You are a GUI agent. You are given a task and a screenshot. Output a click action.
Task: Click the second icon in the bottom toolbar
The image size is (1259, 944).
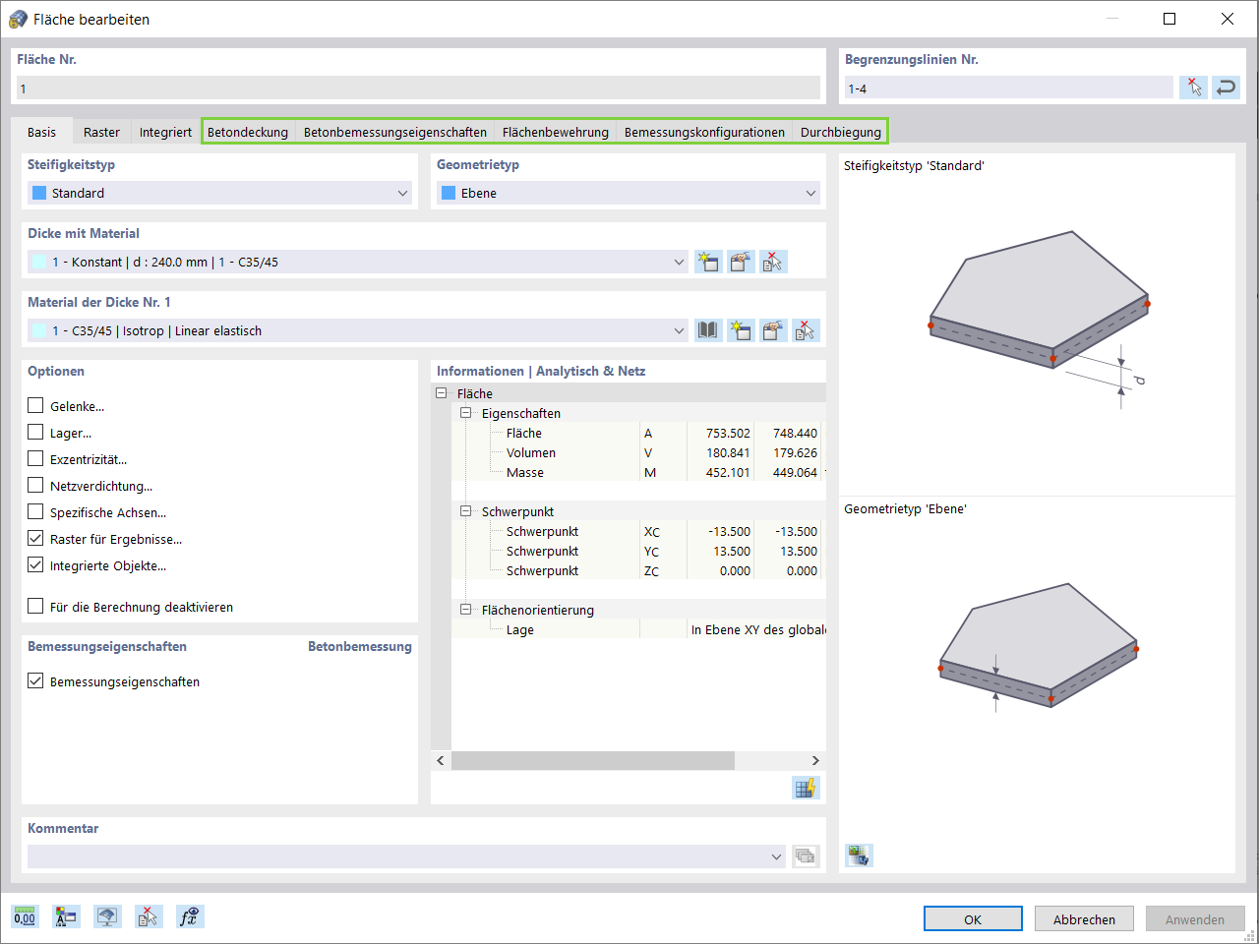66,916
